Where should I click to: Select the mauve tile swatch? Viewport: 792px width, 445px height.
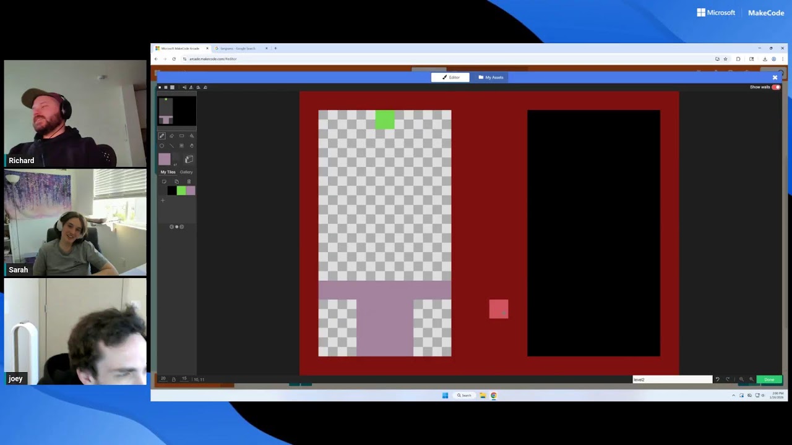click(191, 190)
